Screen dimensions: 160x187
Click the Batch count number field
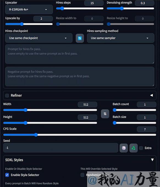click(x=147, y=105)
